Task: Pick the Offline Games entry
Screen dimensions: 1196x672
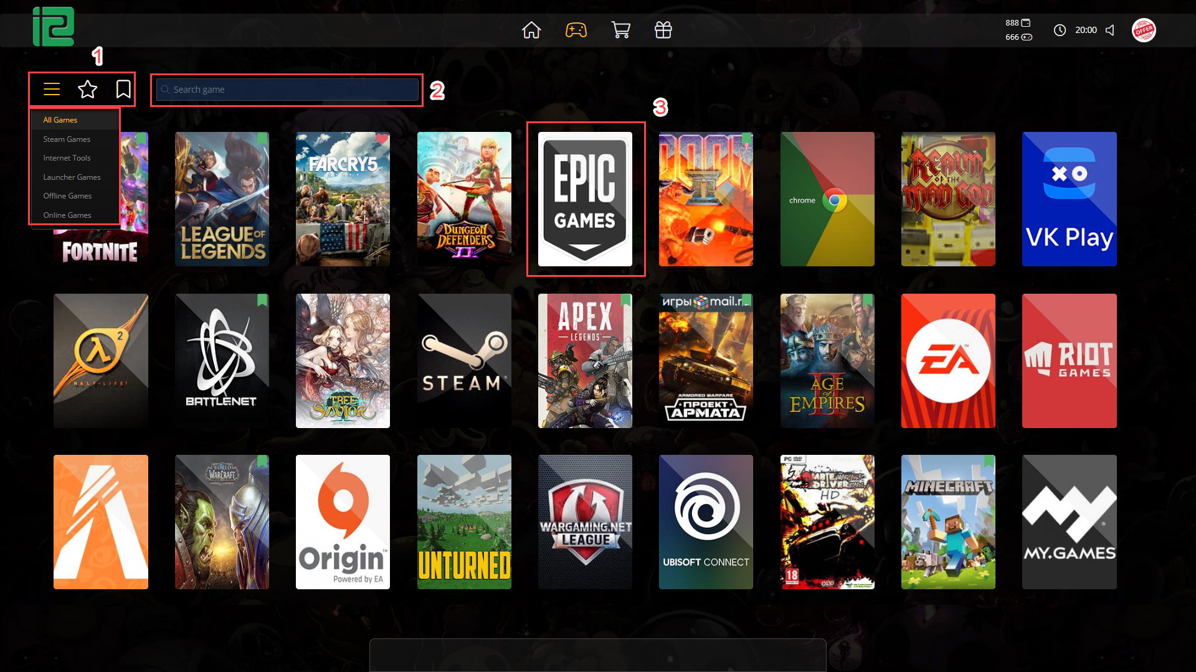Action: pyautogui.click(x=67, y=196)
